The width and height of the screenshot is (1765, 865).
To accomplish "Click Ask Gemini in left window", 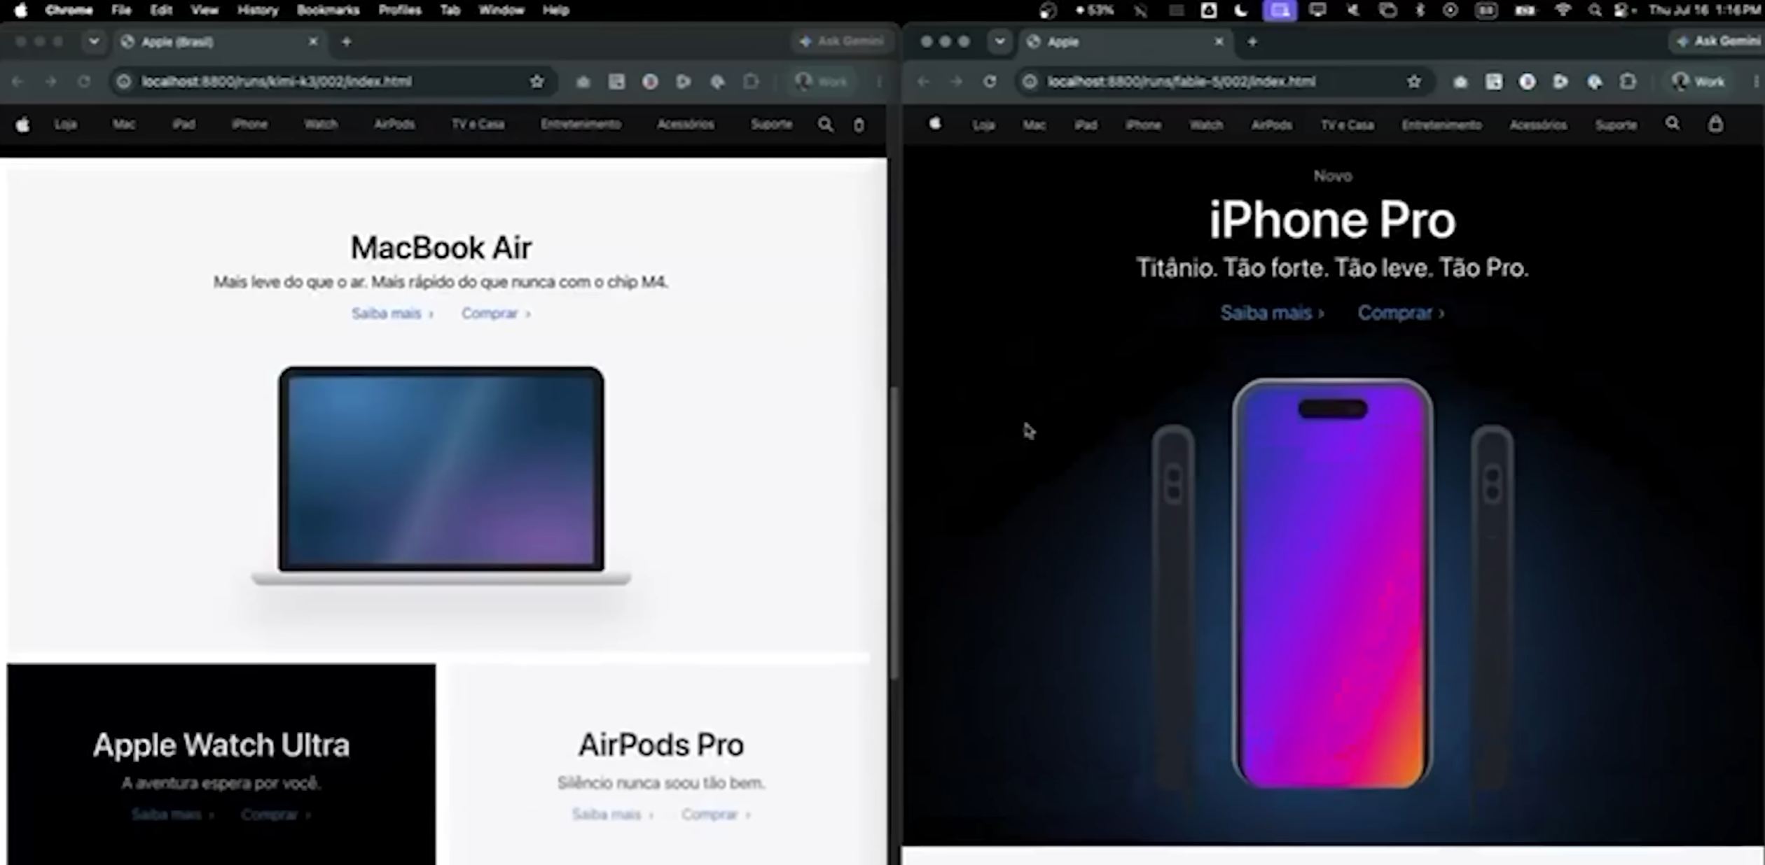I will [842, 42].
